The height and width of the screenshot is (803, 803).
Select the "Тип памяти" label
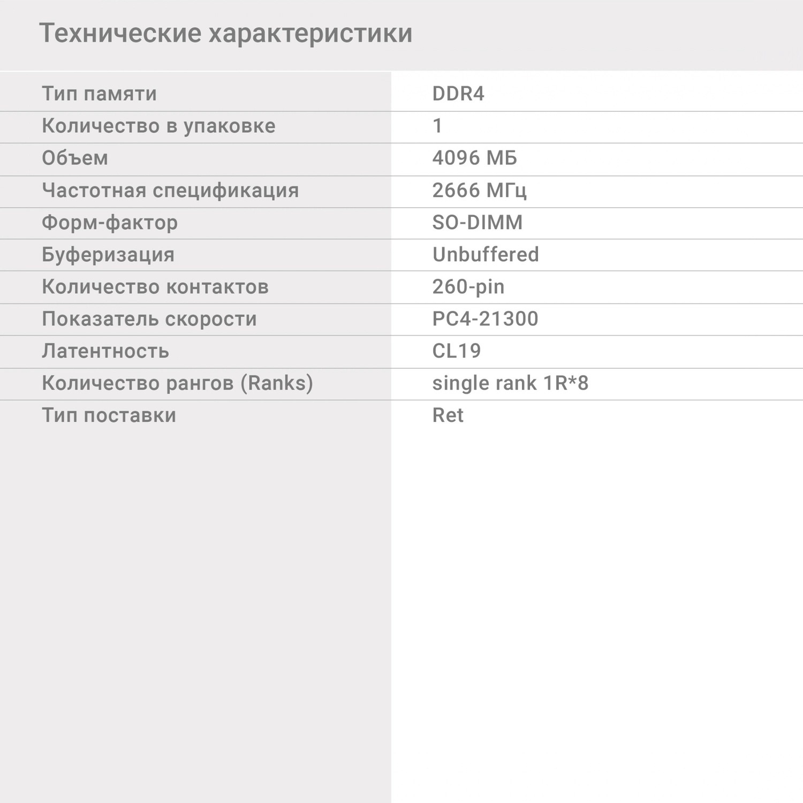100,94
